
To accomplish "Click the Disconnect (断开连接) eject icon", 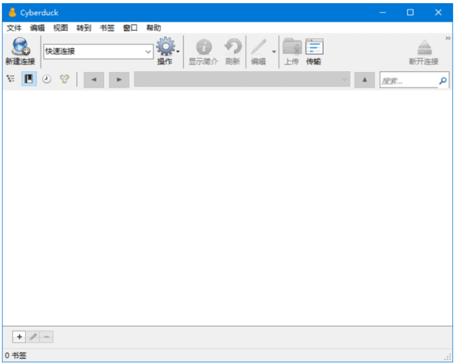I will 424,47.
